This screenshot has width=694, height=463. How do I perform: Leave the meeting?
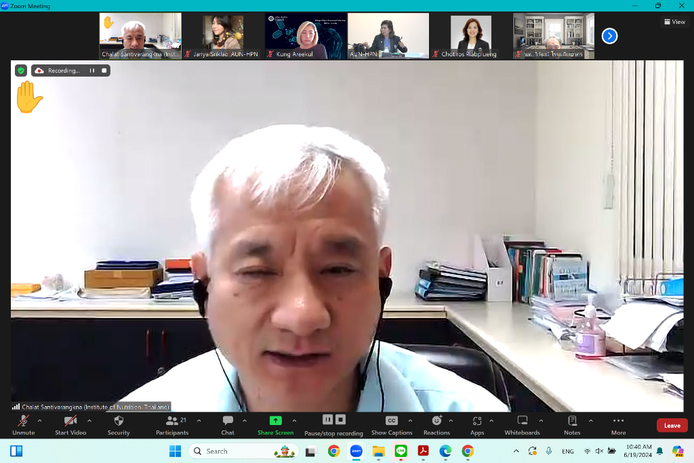pyautogui.click(x=672, y=426)
